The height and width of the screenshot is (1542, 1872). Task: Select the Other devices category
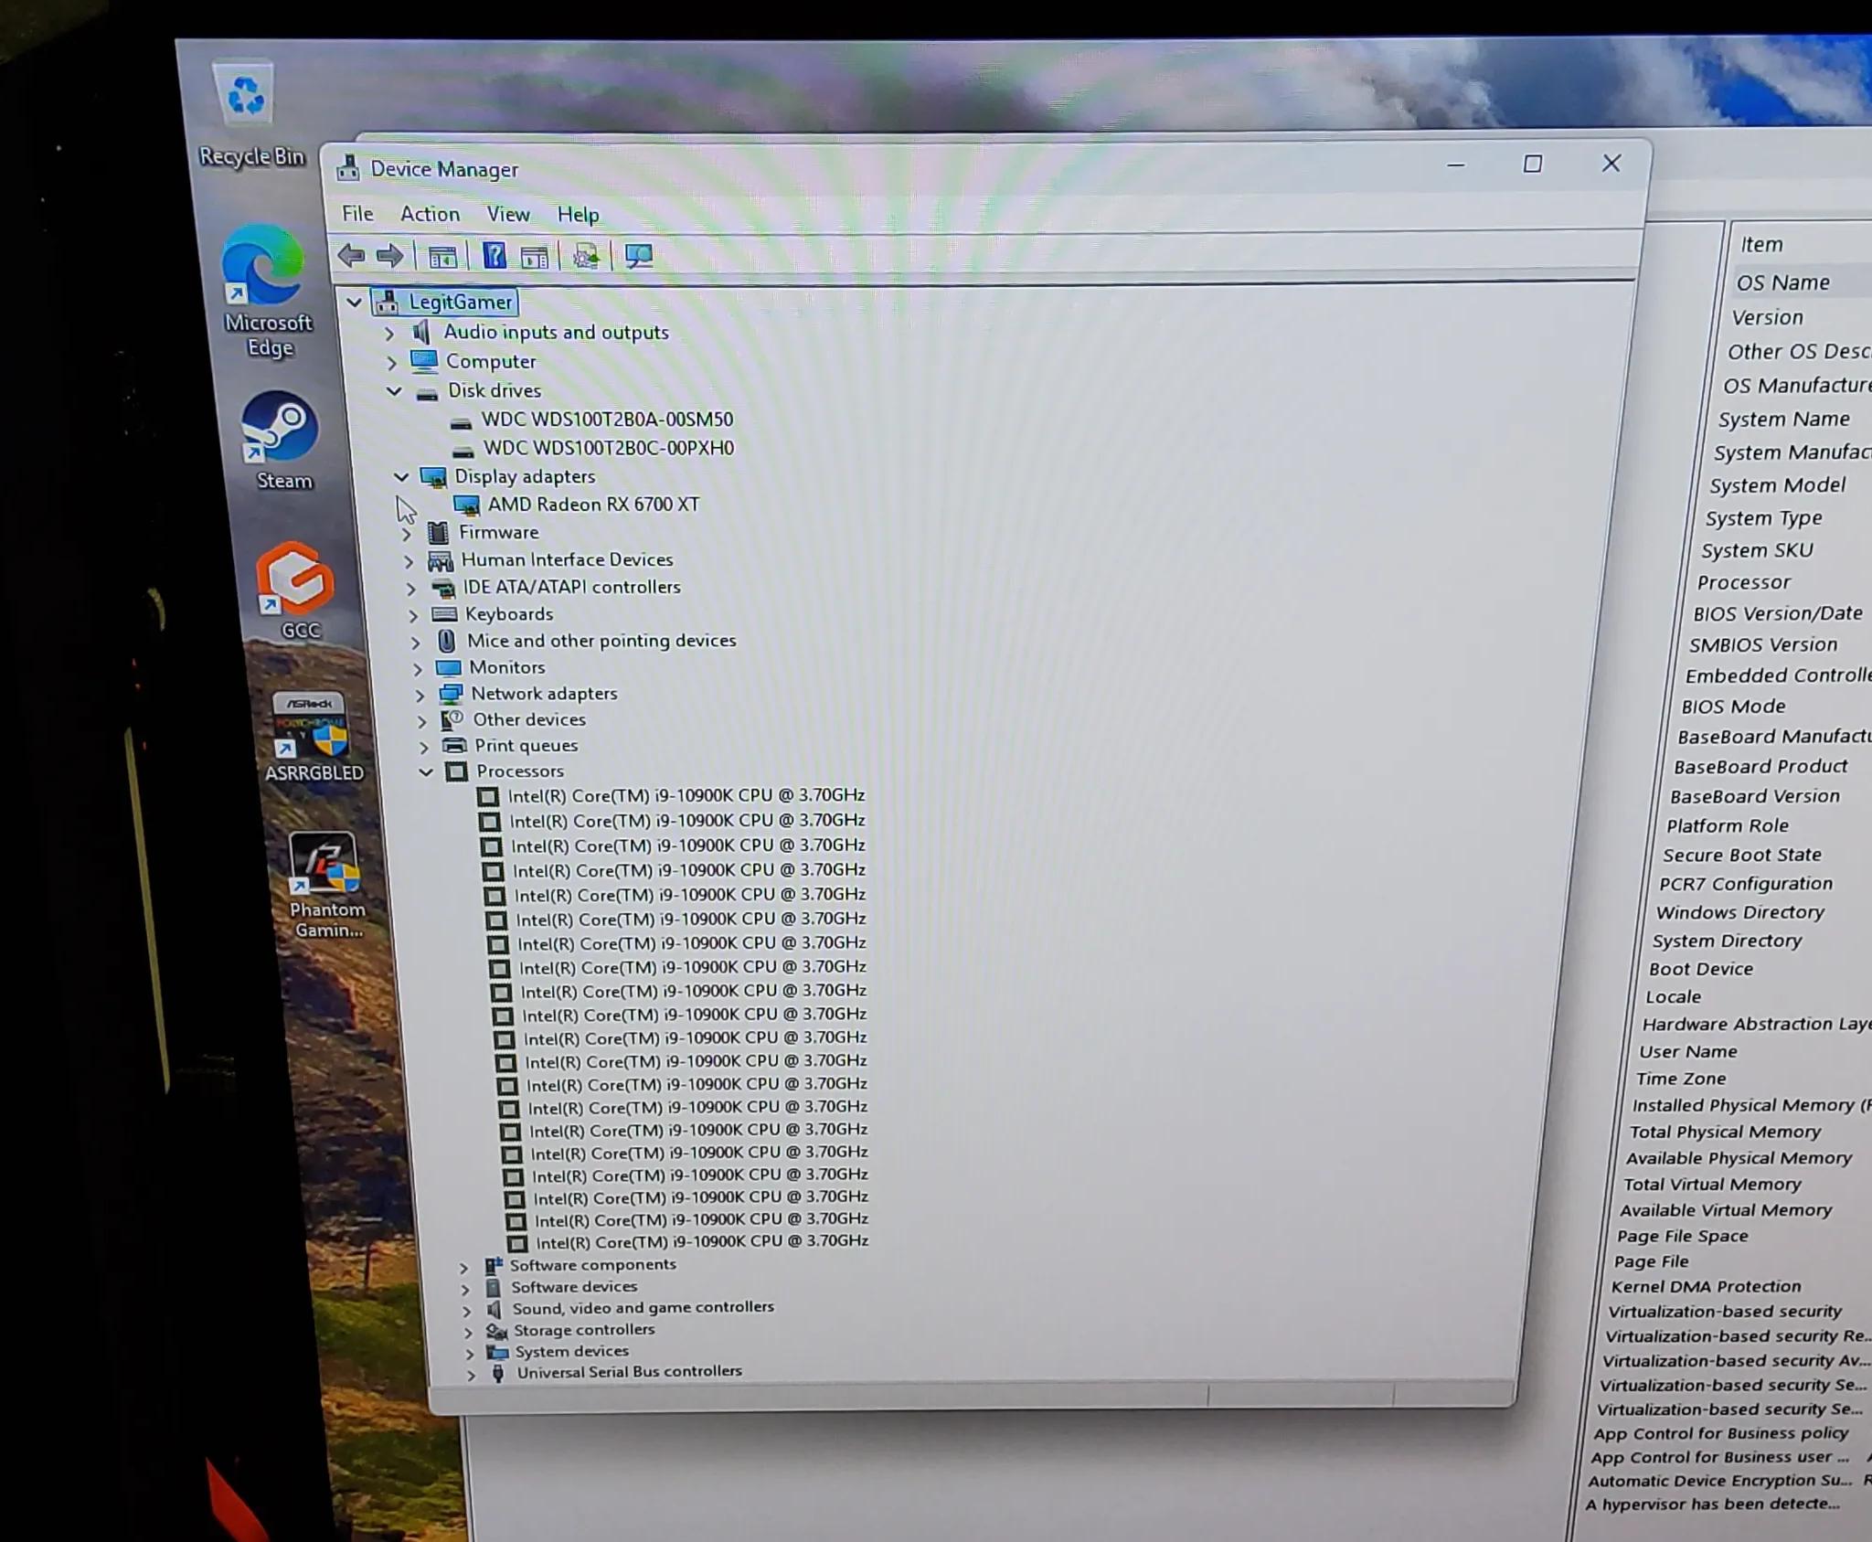tap(528, 719)
